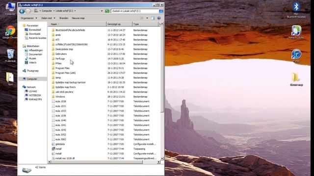The width and height of the screenshot is (314, 176).
Task: Select Documenten library in sidebar
Action: pyautogui.click(x=35, y=54)
